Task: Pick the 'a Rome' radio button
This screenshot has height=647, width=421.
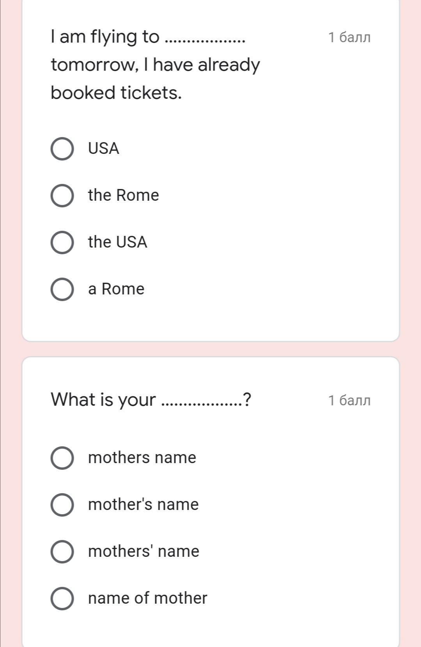Action: coord(62,289)
